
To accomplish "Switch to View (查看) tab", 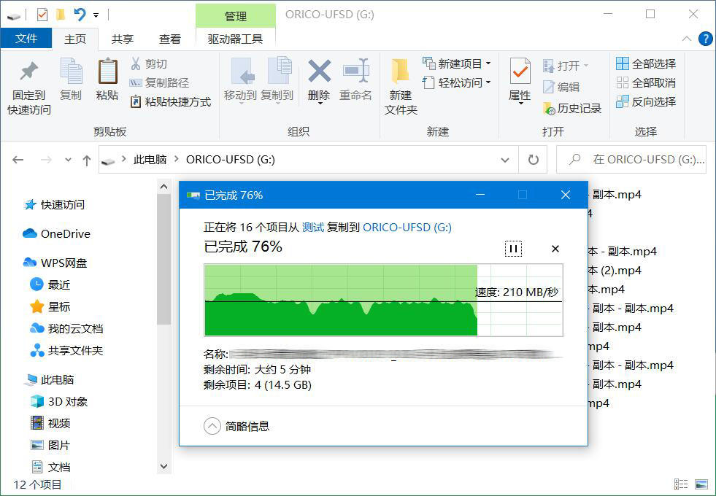I will [x=169, y=39].
